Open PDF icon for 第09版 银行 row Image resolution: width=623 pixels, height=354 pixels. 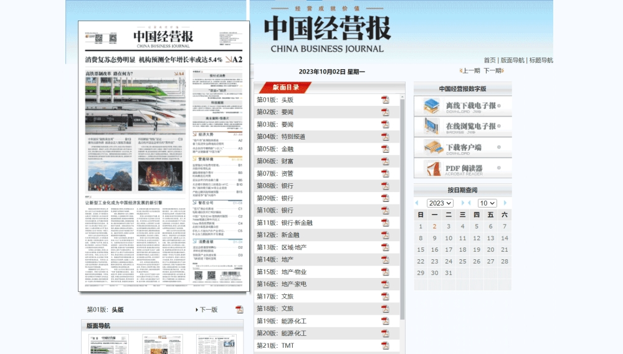coord(385,198)
